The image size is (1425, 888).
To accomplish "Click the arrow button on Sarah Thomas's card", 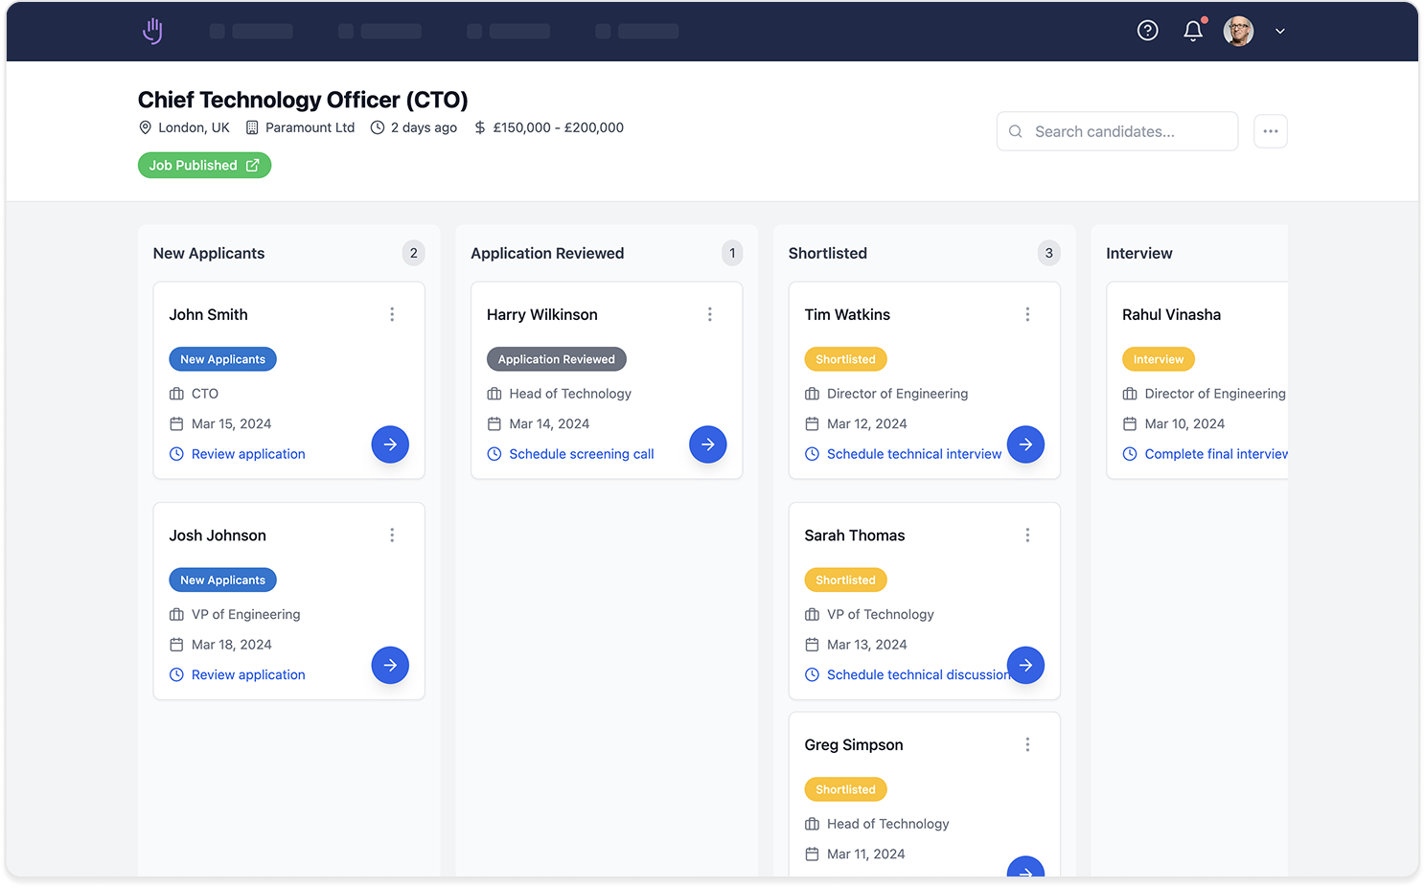I will tap(1025, 665).
